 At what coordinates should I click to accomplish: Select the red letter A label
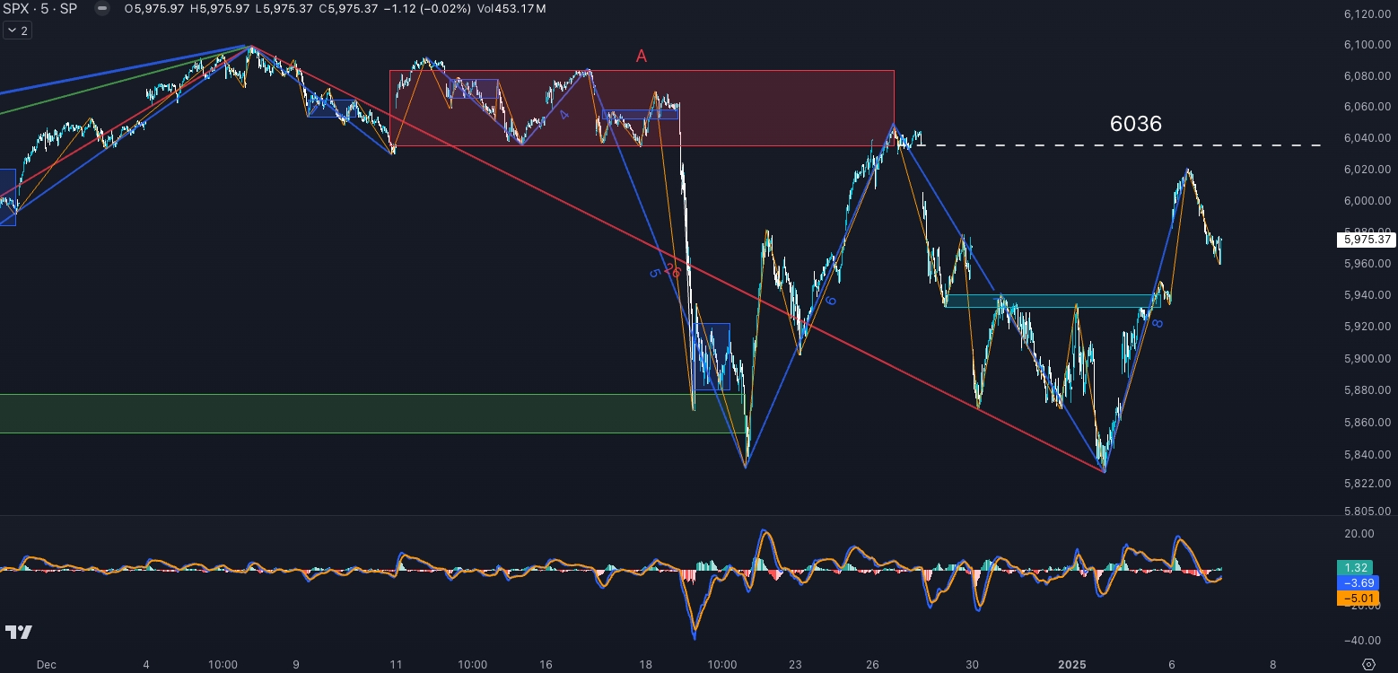pyautogui.click(x=641, y=57)
